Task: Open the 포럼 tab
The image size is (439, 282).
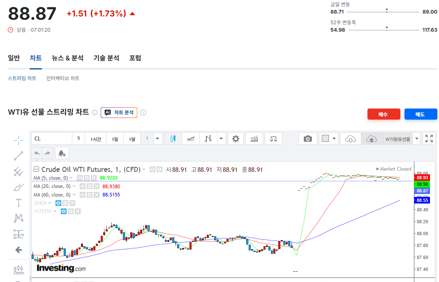Action: pos(135,58)
